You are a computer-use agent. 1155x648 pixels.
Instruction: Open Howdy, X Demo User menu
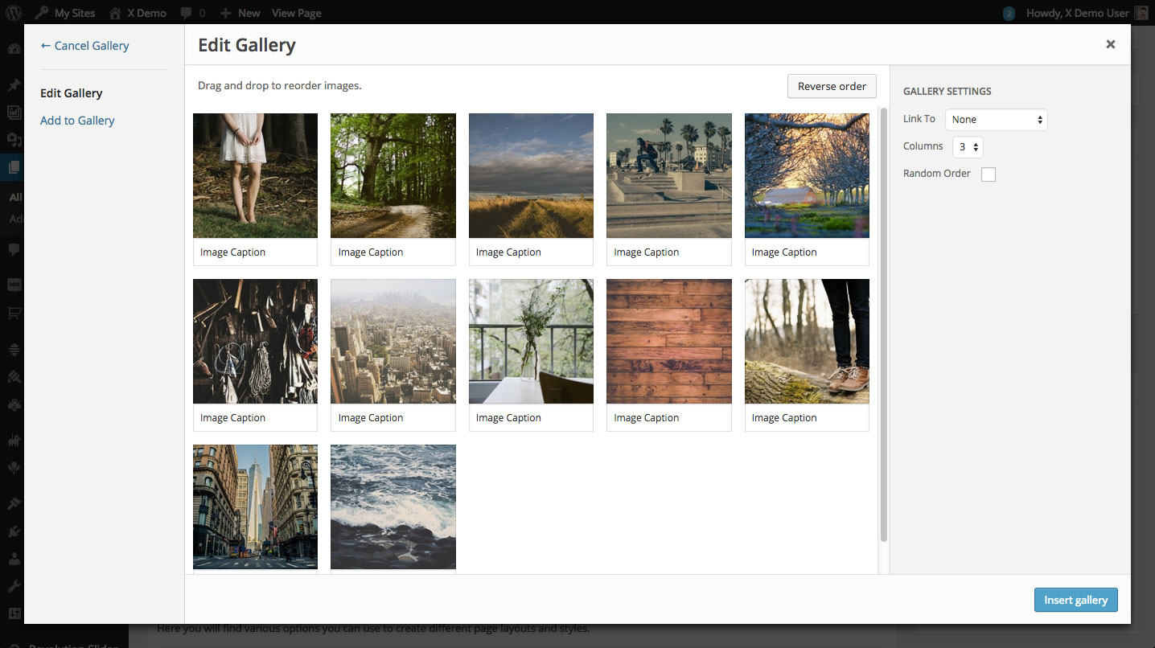(1078, 13)
